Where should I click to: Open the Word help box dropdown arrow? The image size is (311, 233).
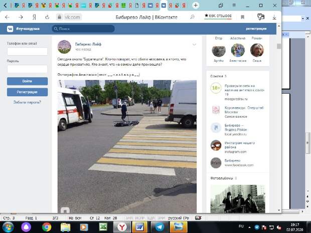coord(303,19)
